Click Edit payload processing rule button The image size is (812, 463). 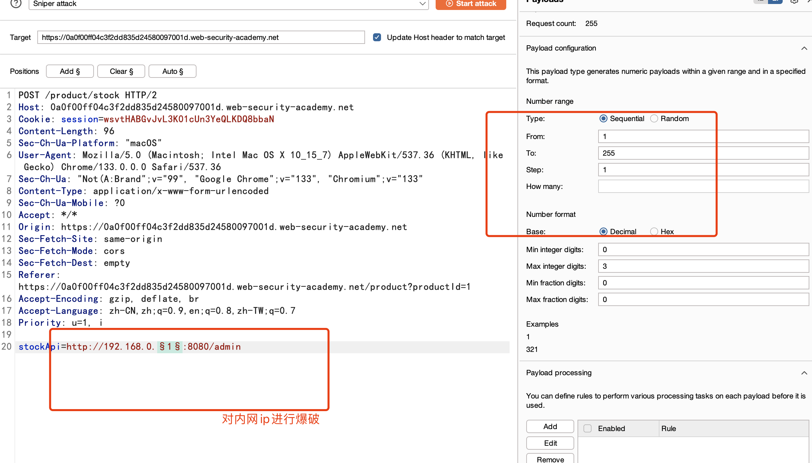coord(550,443)
